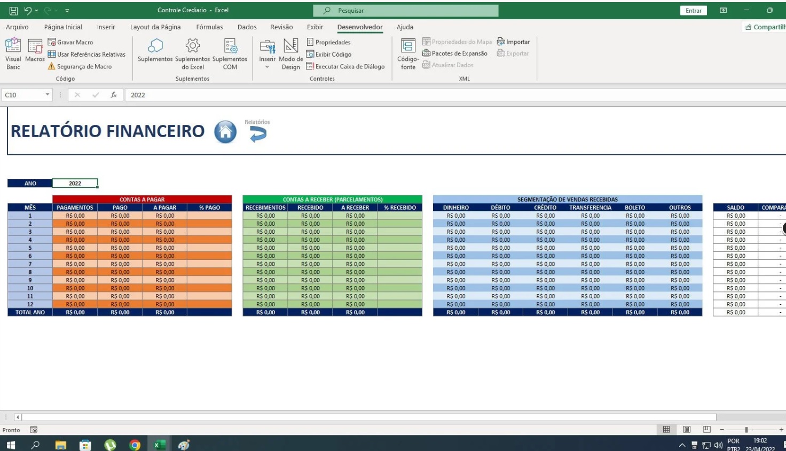
Task: Expand the Quick Access Toolbar customize arrow
Action: point(67,10)
